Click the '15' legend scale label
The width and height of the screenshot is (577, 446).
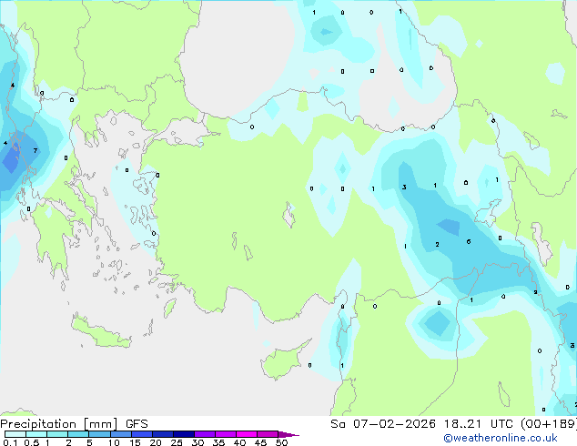(x=135, y=442)
